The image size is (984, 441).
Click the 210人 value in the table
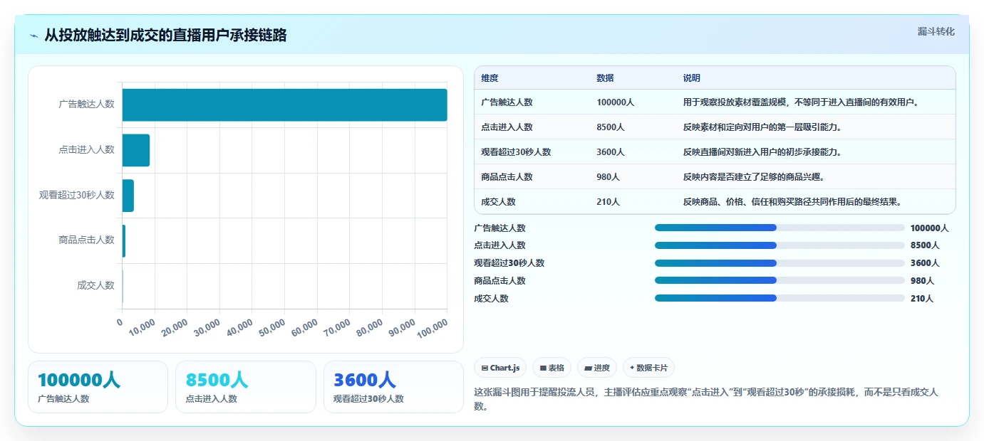click(608, 202)
